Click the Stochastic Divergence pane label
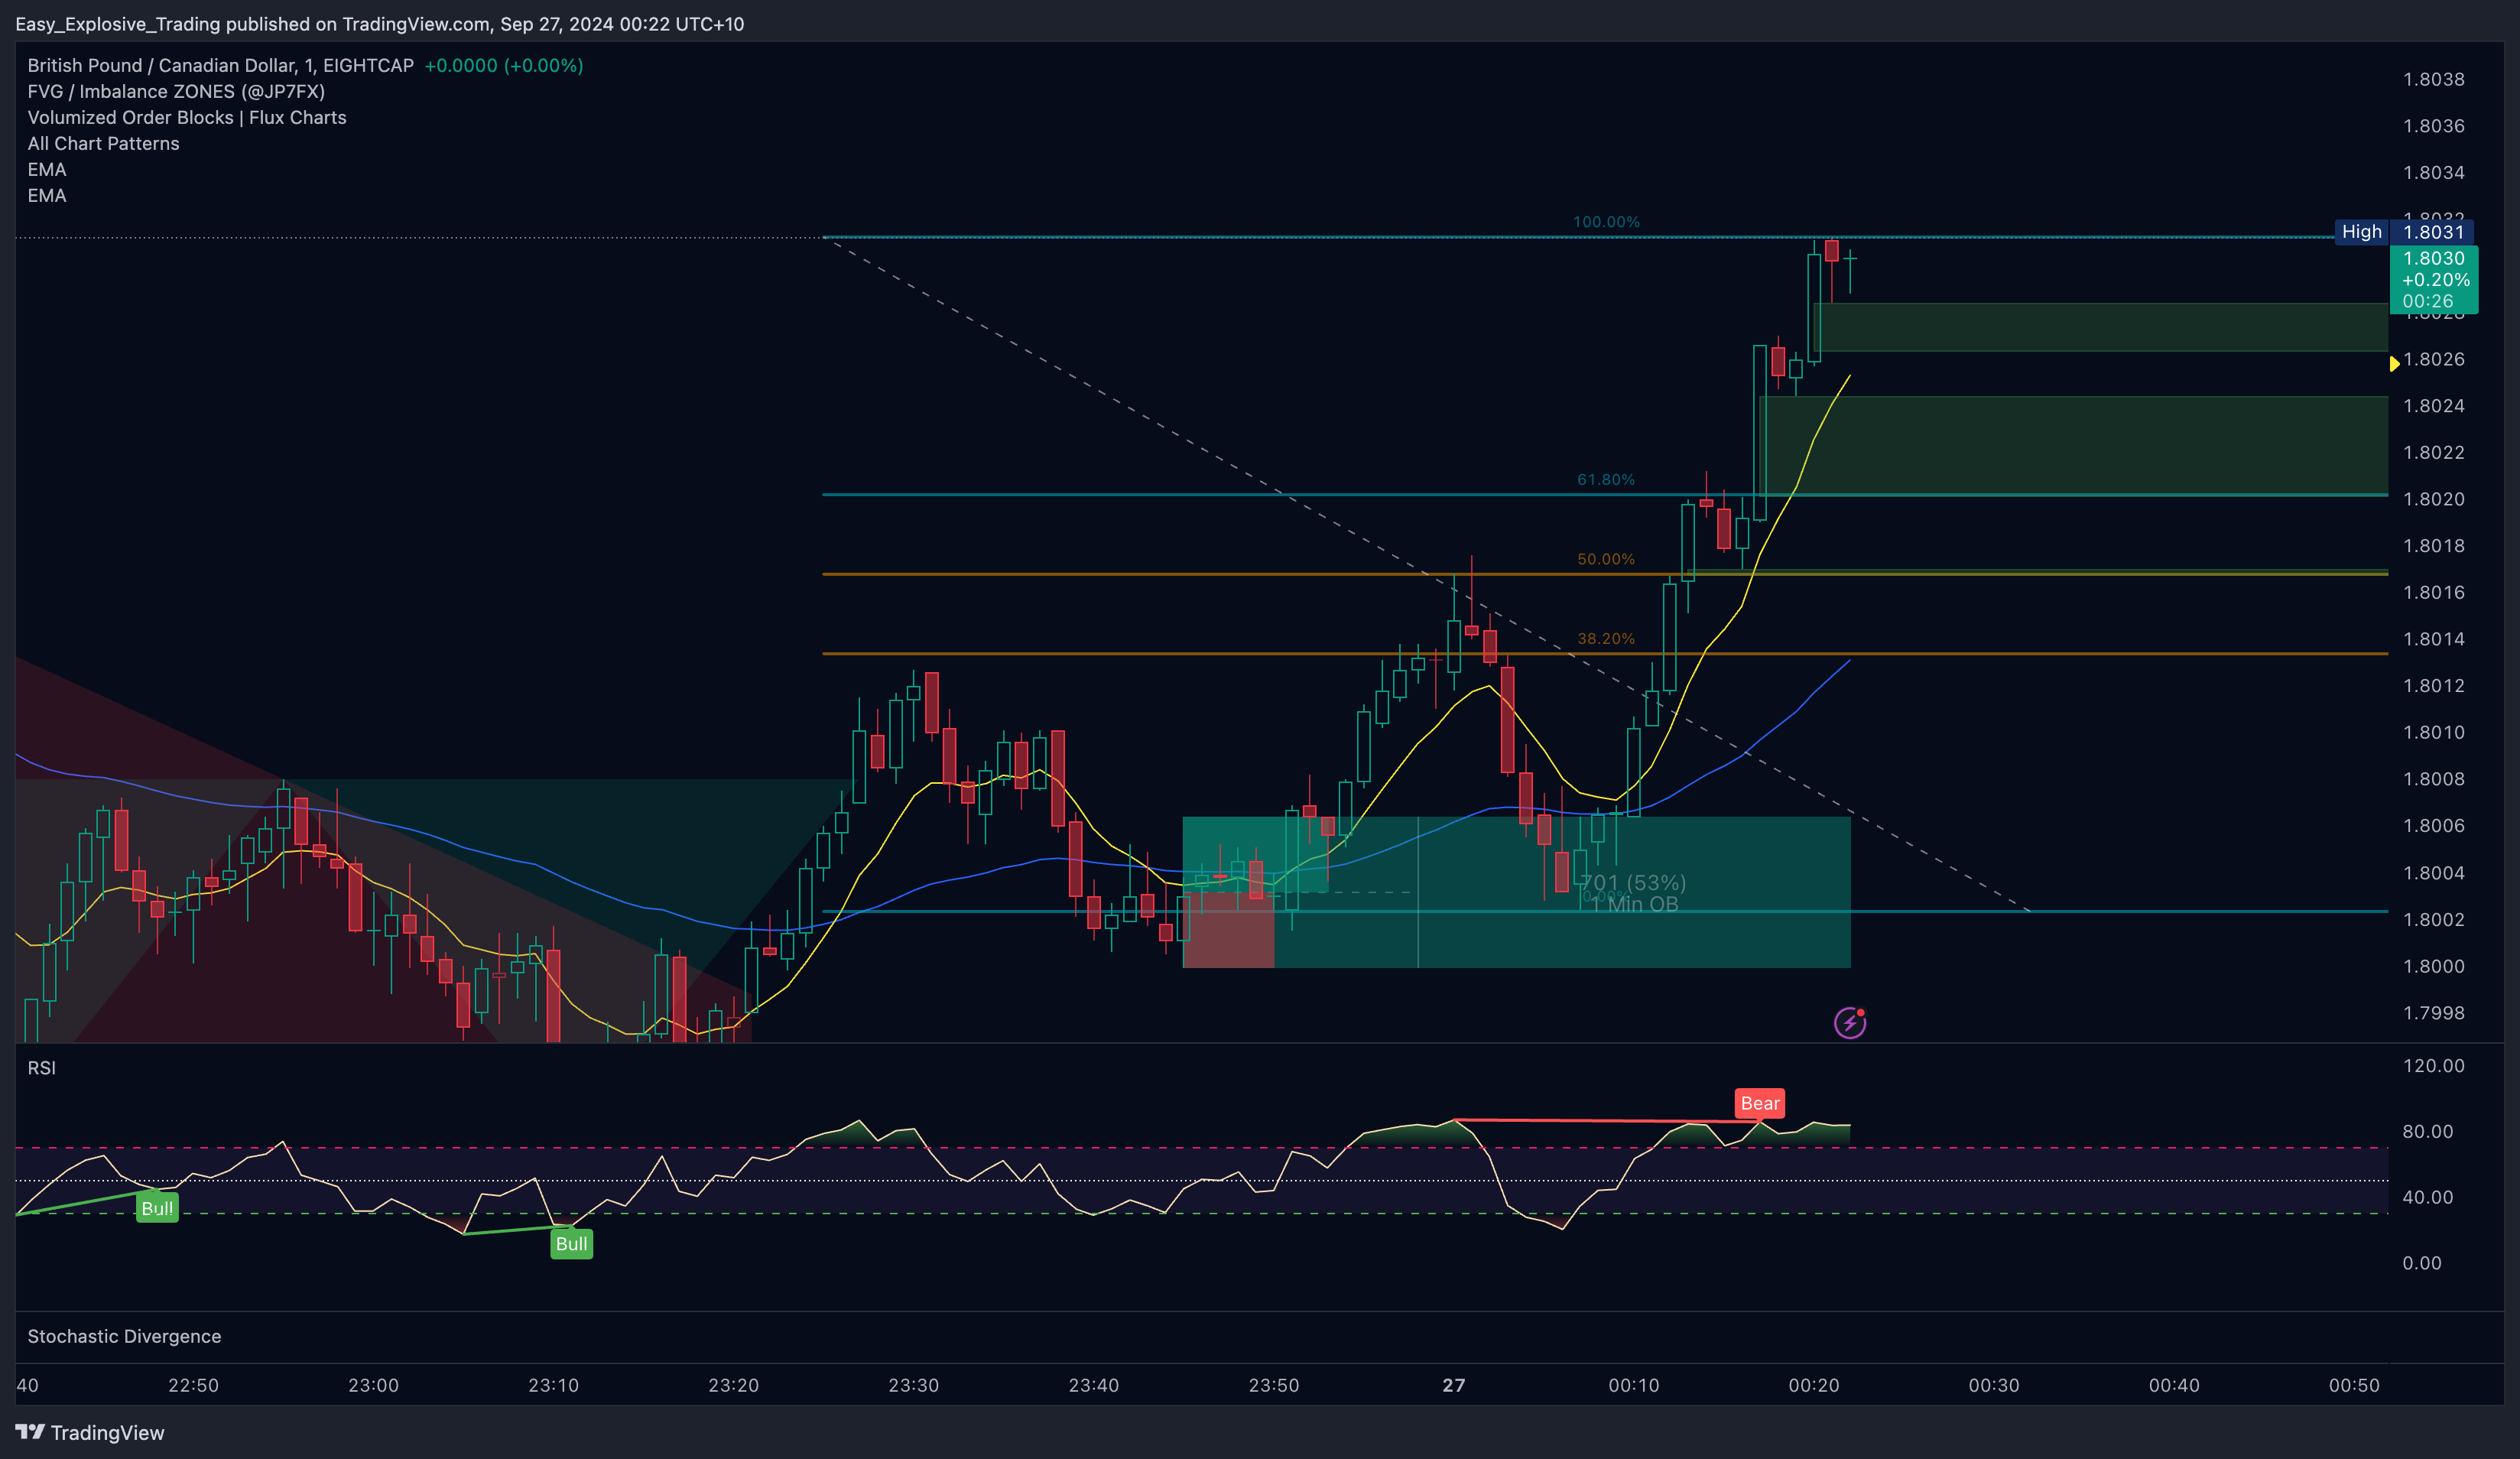The width and height of the screenshot is (2520, 1459). pos(124,1336)
